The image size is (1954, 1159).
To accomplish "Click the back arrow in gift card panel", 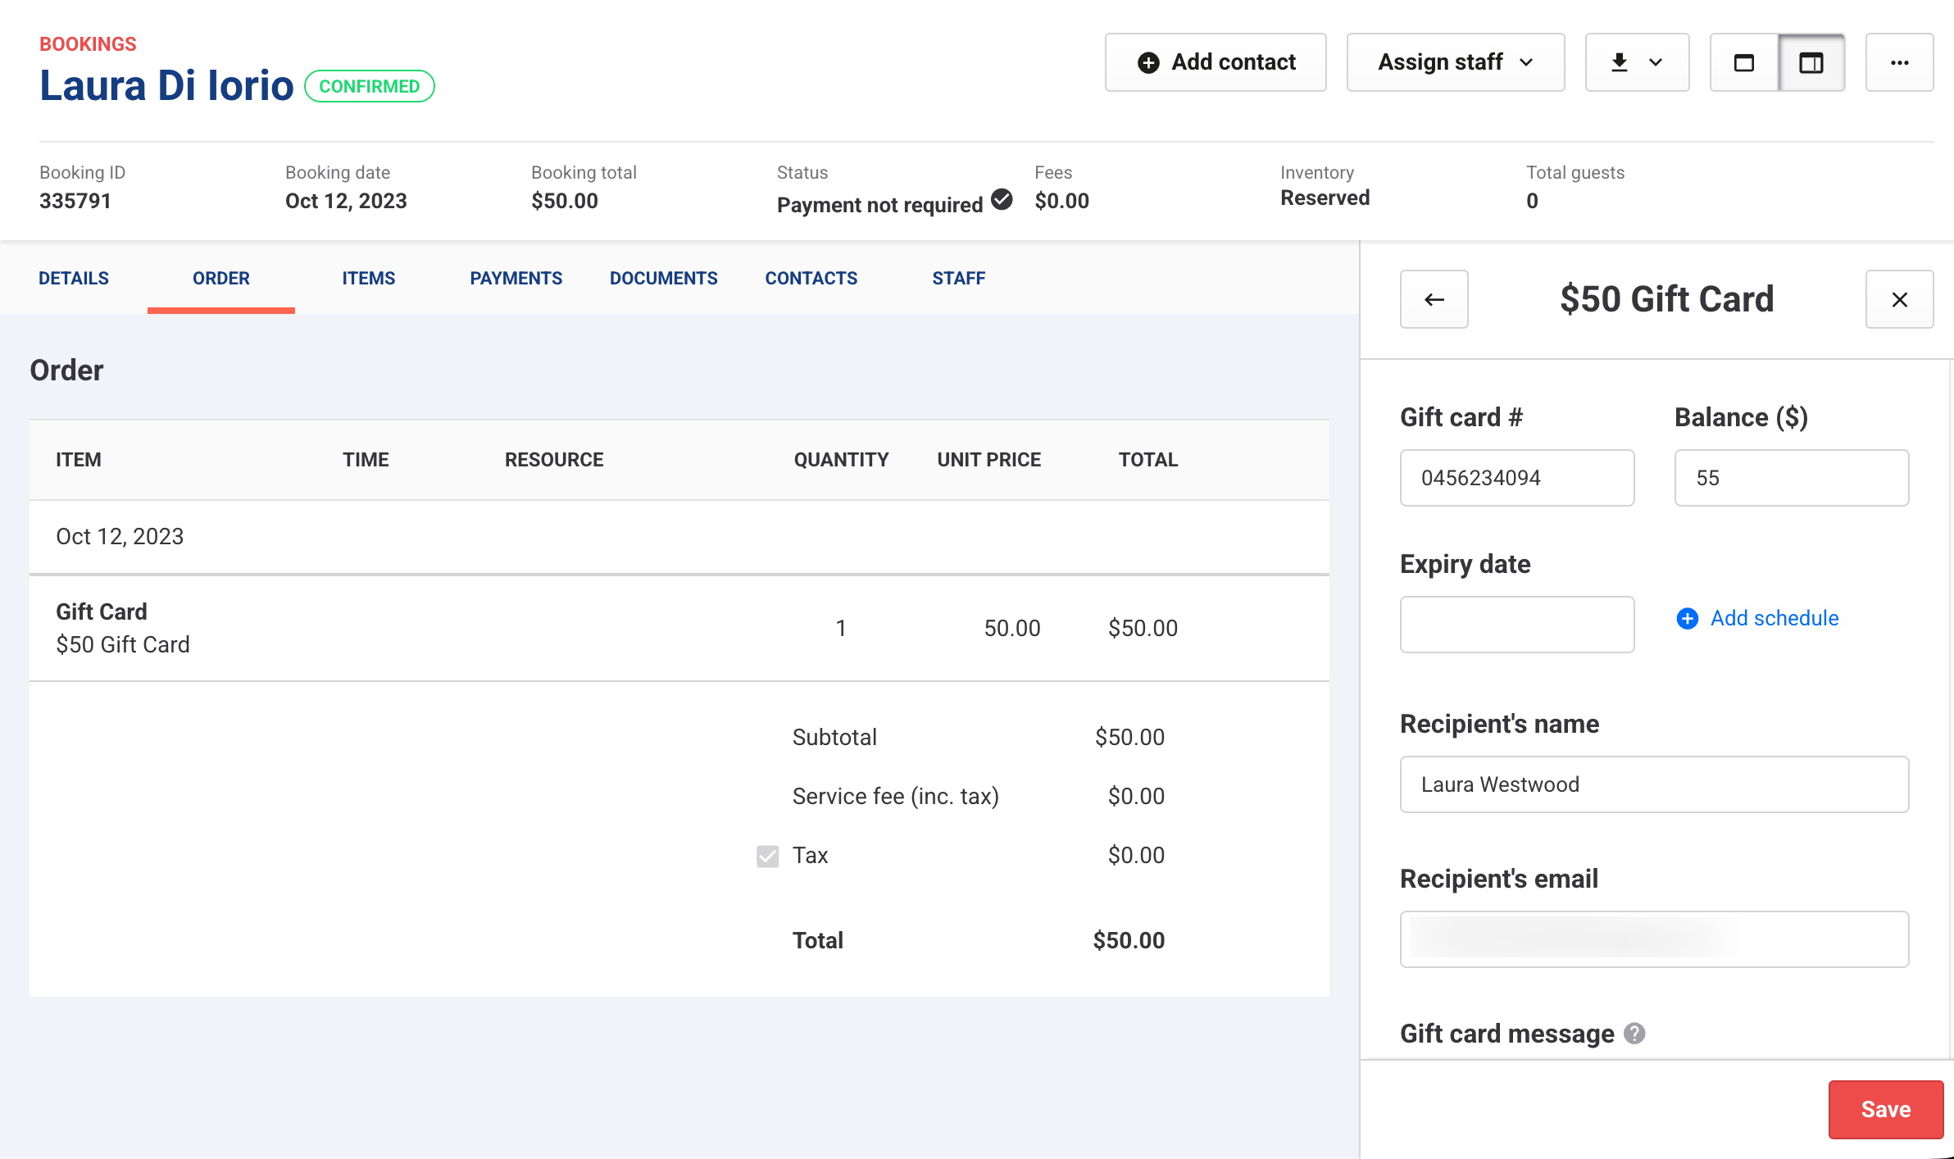I will [x=1434, y=299].
